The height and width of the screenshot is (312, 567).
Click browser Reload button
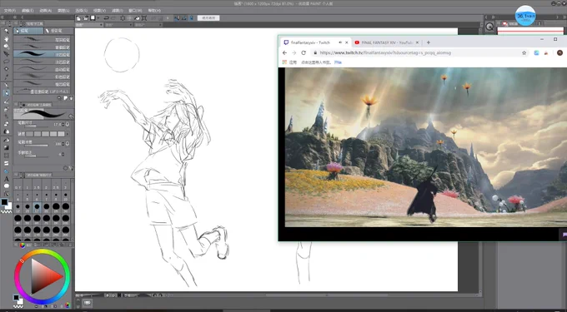[304, 52]
